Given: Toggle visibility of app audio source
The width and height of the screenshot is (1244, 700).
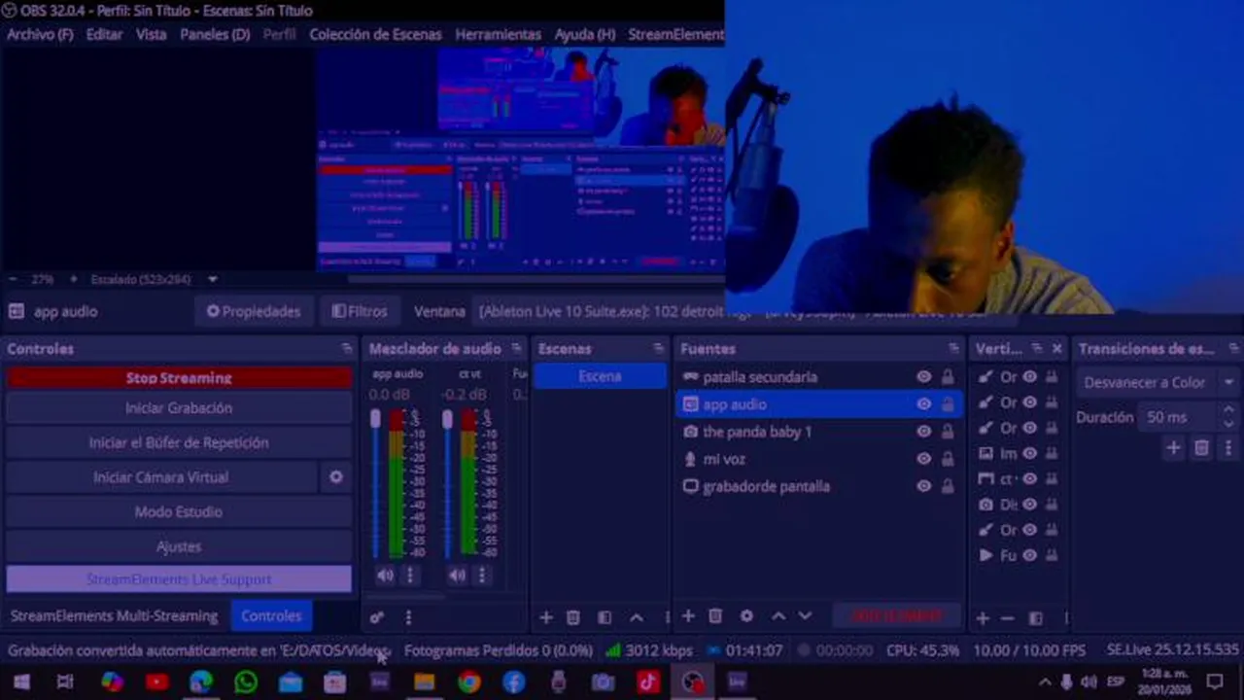Looking at the screenshot, I should point(923,404).
